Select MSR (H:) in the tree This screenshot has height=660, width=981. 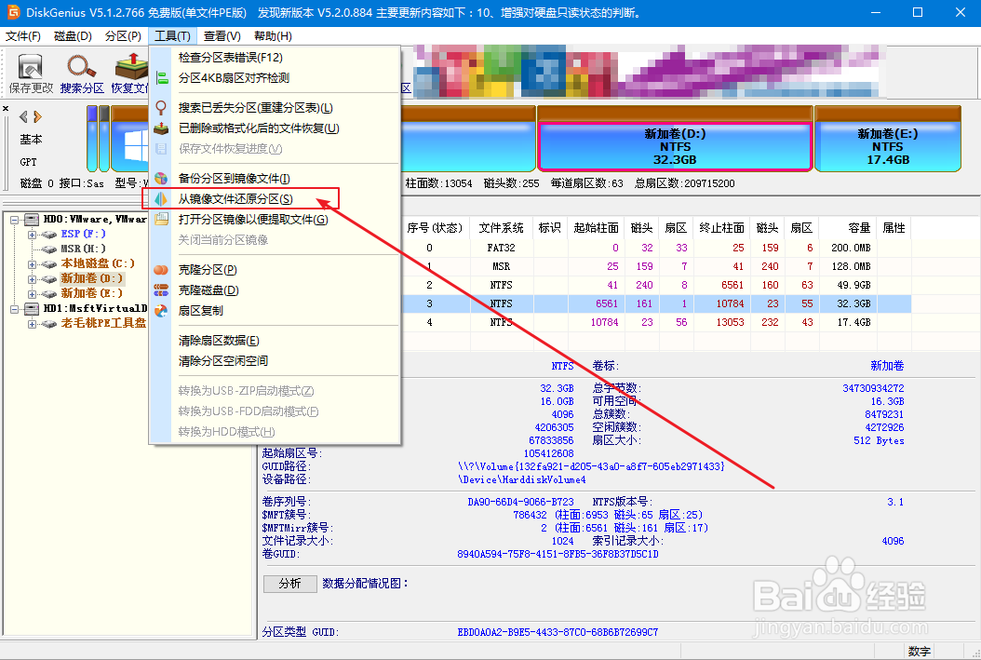point(83,249)
